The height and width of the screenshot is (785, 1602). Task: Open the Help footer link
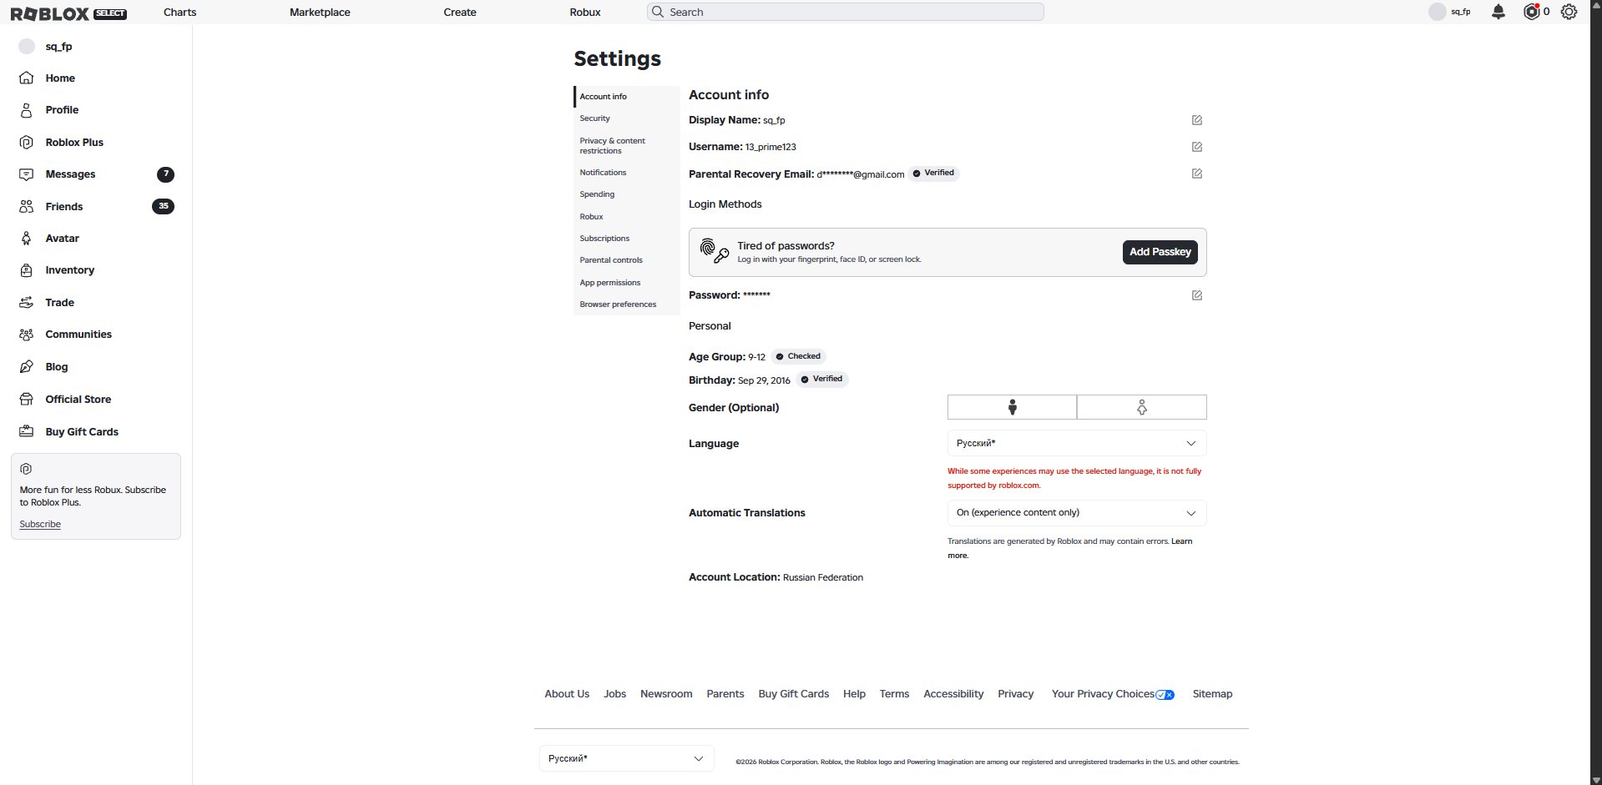854,694
